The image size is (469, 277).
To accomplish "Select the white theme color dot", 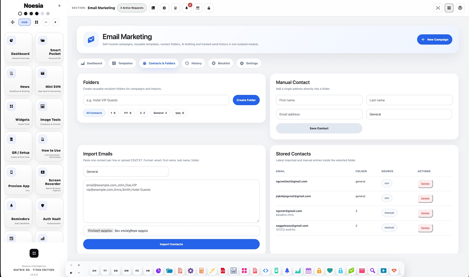I will 20,14.
